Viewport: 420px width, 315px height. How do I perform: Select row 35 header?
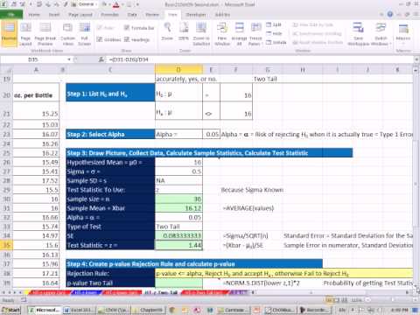(6, 245)
